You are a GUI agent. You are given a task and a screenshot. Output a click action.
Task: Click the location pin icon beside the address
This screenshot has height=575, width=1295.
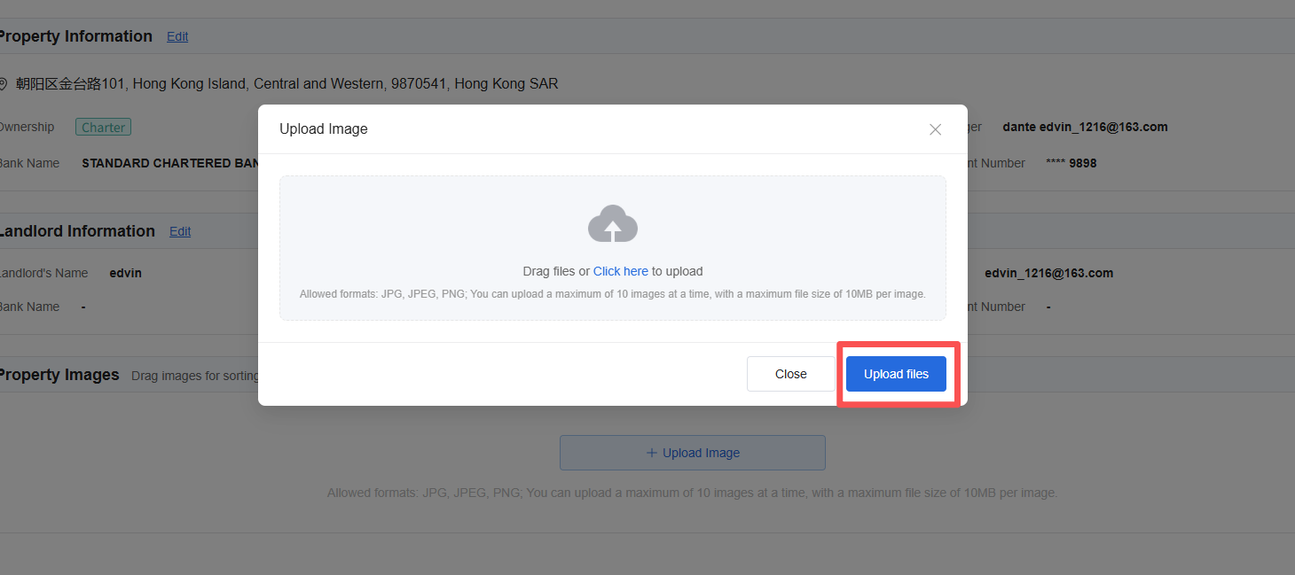pos(3,84)
